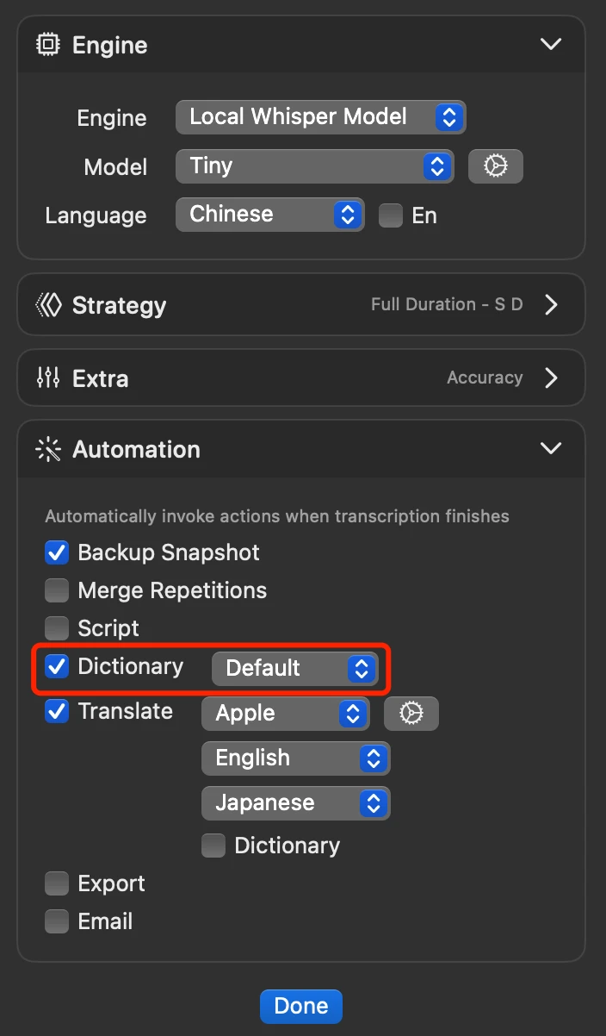Collapse the Engine section chevron
This screenshot has width=606, height=1036.
click(x=550, y=44)
